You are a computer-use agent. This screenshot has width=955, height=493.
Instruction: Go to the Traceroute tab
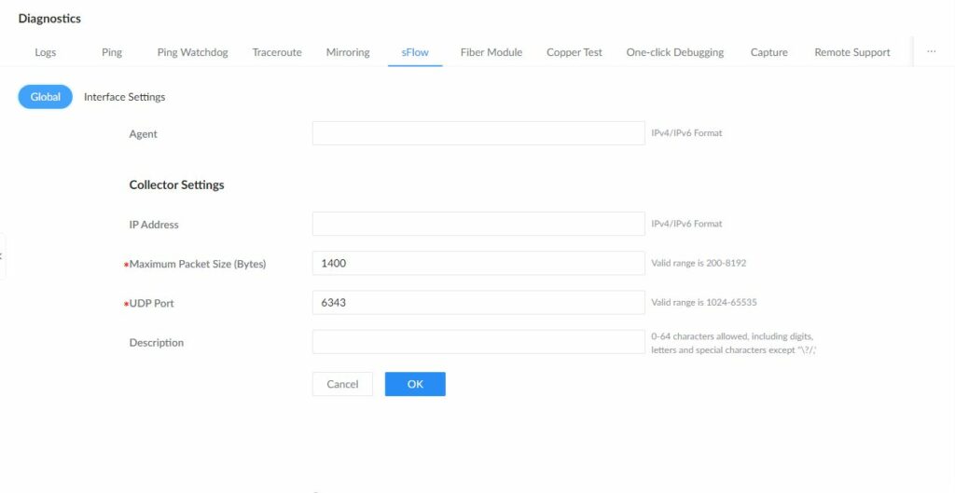[x=277, y=52]
